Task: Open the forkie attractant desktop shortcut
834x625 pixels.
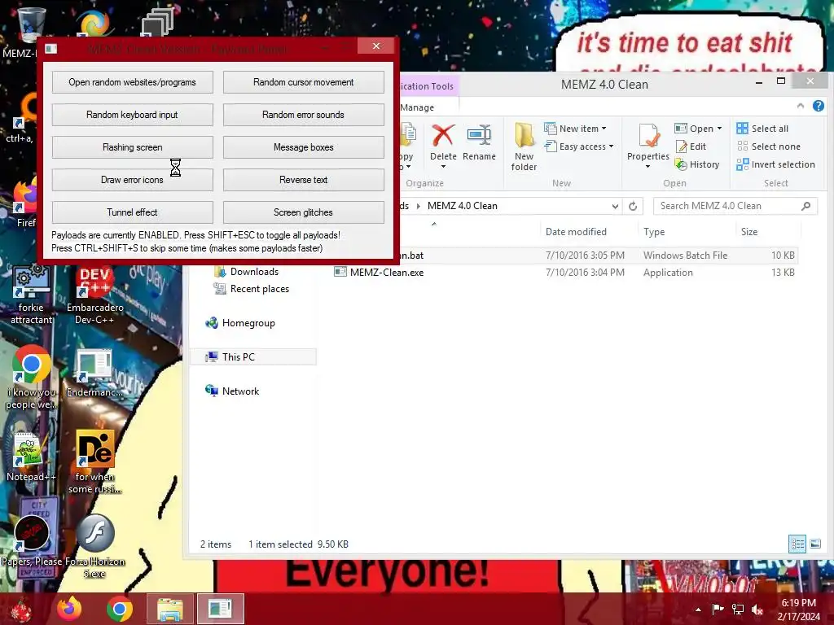Action: (31, 295)
